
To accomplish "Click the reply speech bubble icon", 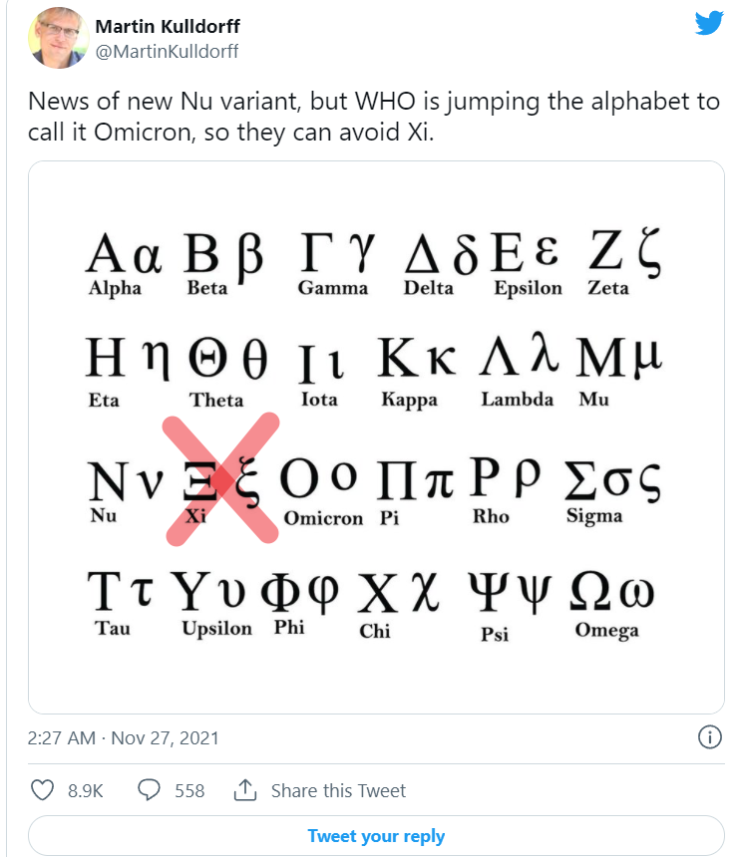I will 149,790.
